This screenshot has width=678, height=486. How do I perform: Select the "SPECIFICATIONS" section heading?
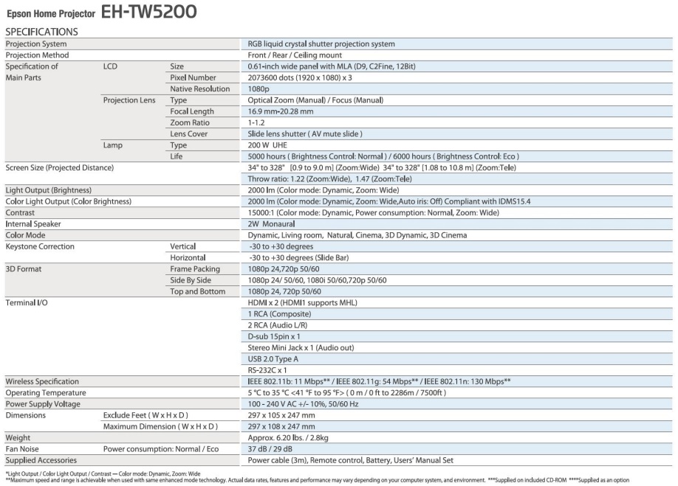41,32
